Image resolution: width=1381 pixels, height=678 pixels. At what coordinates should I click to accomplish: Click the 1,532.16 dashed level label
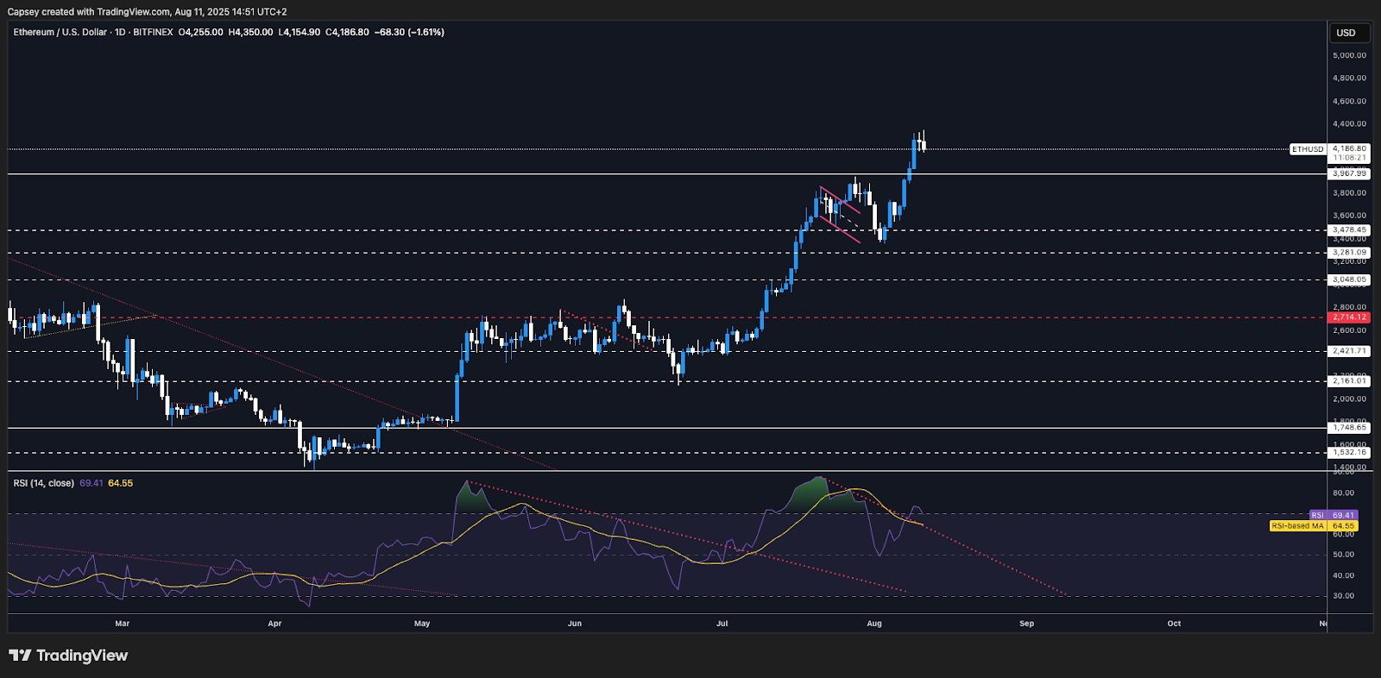[1349, 452]
